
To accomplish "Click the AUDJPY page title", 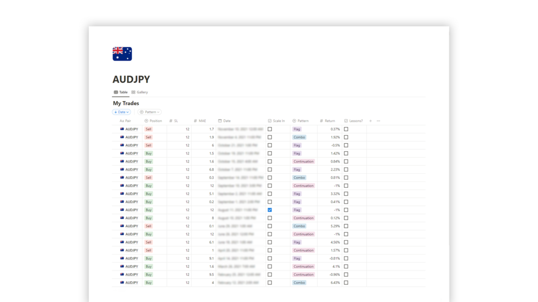I will [131, 80].
